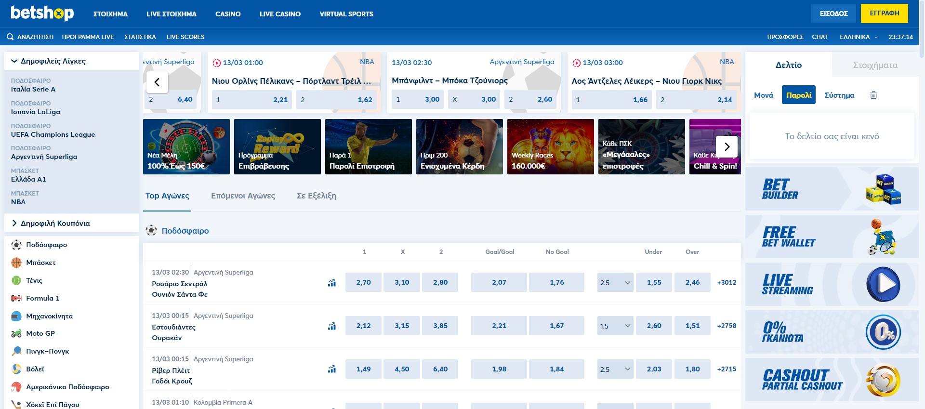This screenshot has width=925, height=409.
Task: Open CASINO in the top menu
Action: click(228, 14)
